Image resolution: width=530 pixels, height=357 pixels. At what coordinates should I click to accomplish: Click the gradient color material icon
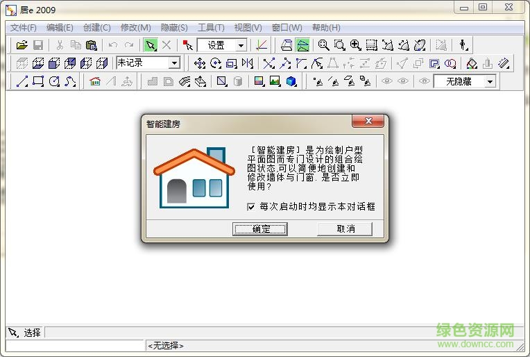pos(259,81)
